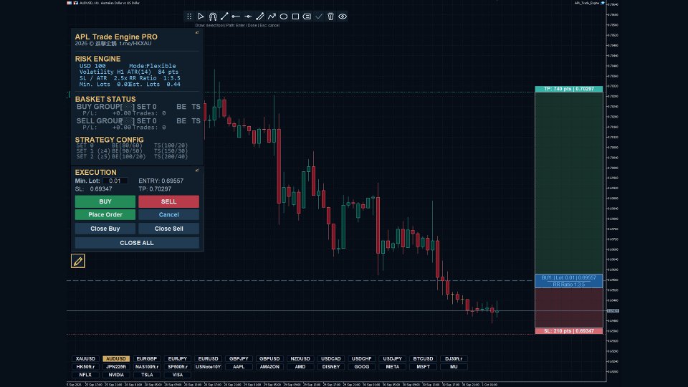
Task: Click the Cancel button
Action: [x=169, y=214]
